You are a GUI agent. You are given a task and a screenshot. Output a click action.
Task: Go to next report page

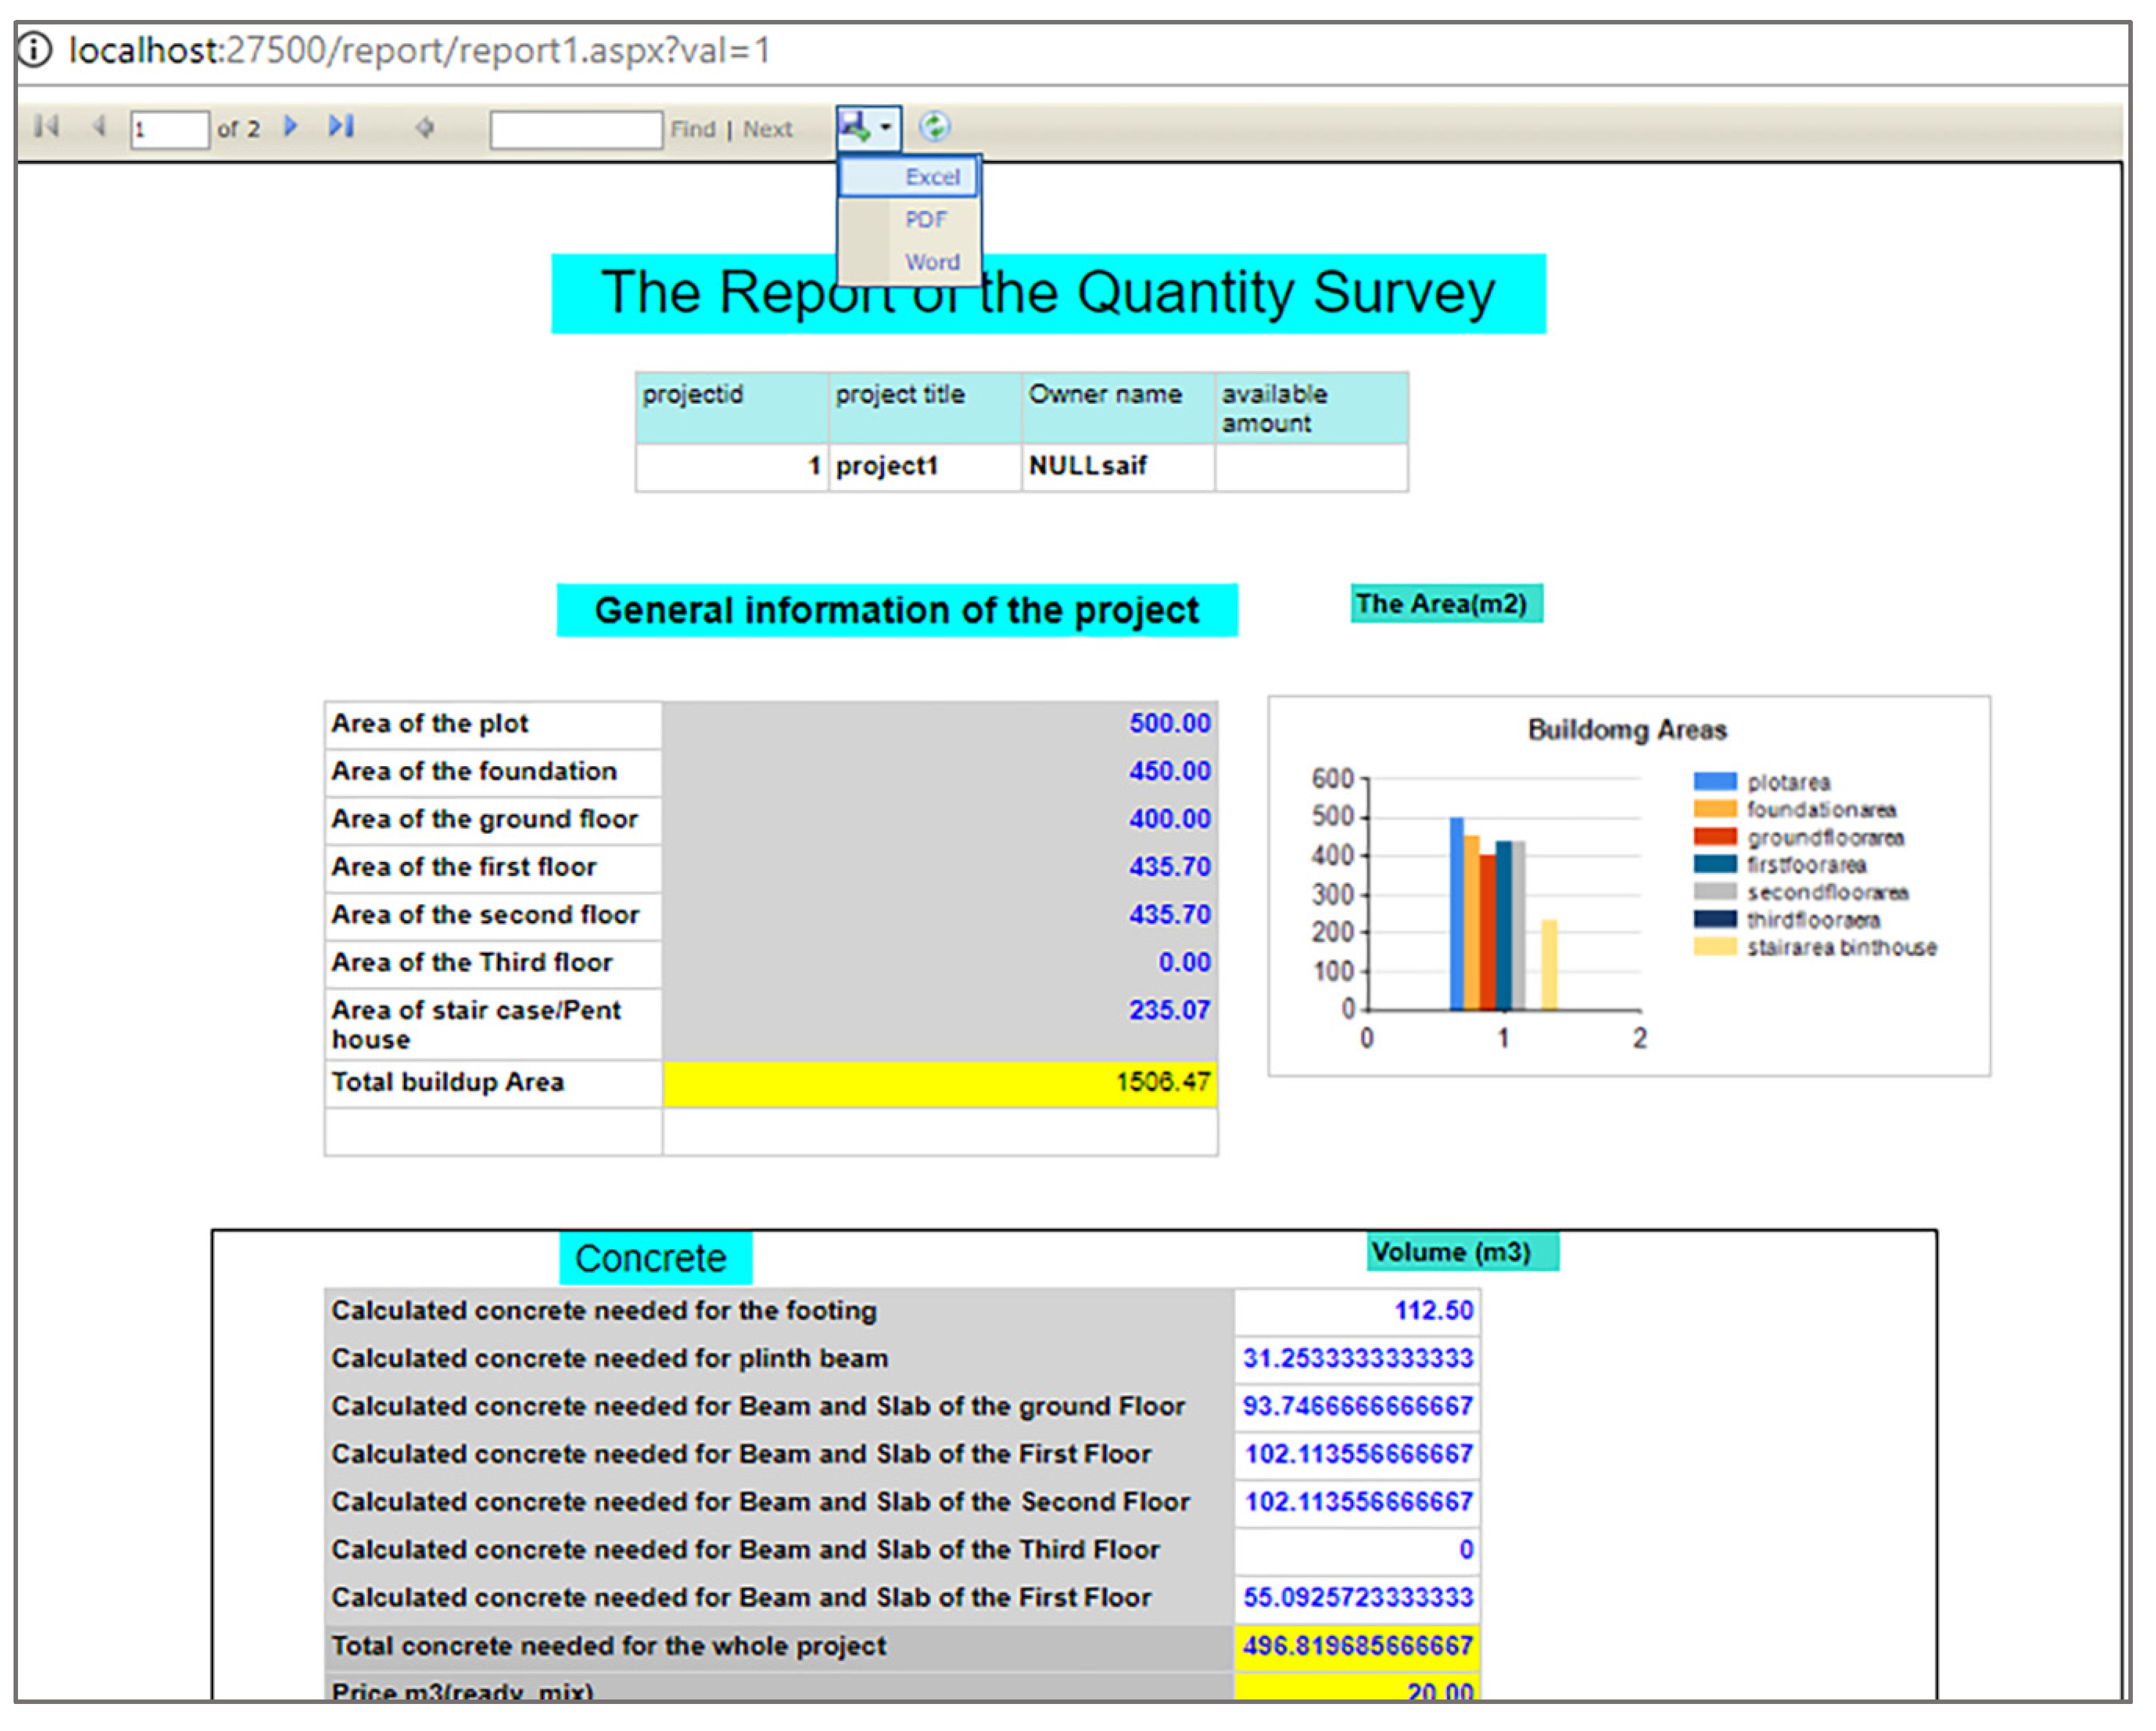[x=291, y=126]
